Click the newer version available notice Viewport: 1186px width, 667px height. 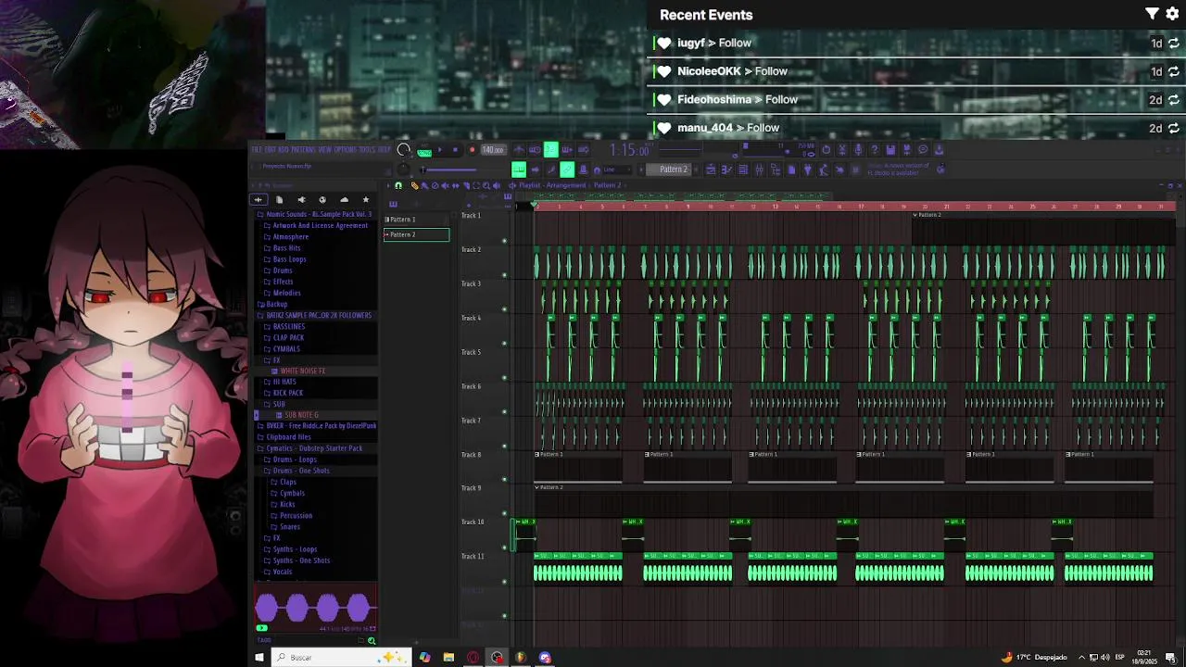(x=898, y=170)
